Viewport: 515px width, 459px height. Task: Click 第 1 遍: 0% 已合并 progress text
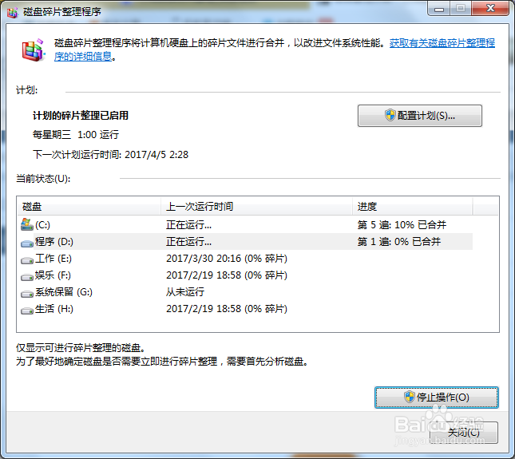tap(398, 242)
